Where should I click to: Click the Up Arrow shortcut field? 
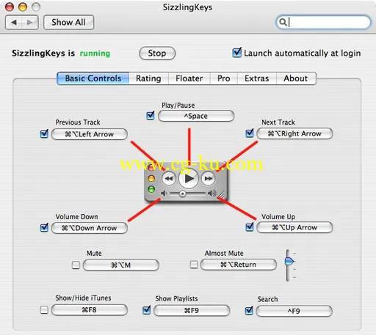coord(294,227)
